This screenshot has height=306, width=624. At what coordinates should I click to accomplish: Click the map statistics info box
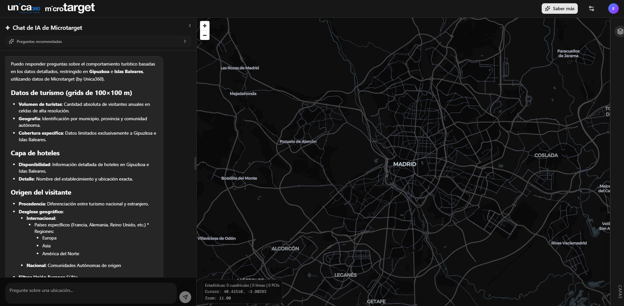[242, 292]
